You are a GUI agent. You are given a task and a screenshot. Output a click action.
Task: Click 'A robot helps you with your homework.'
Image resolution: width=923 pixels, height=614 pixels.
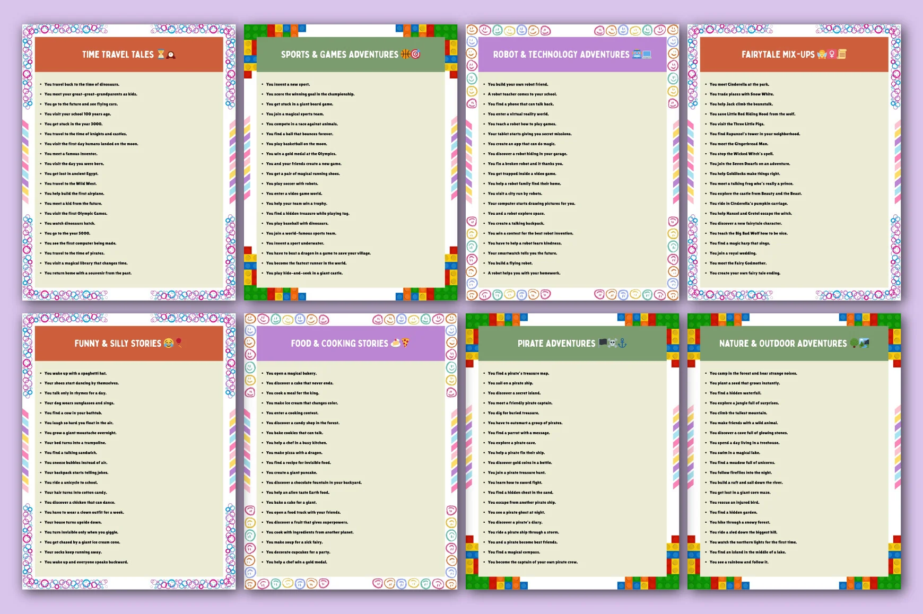click(524, 273)
